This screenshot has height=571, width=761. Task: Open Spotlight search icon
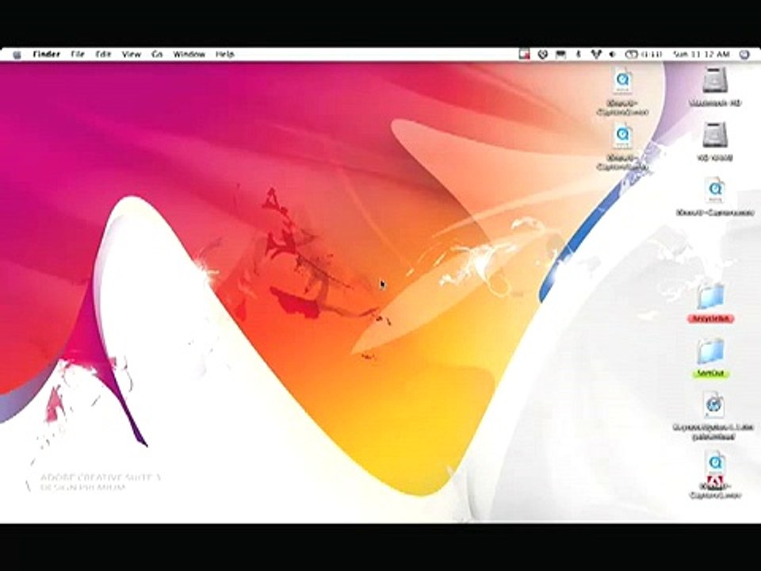pyautogui.click(x=744, y=55)
